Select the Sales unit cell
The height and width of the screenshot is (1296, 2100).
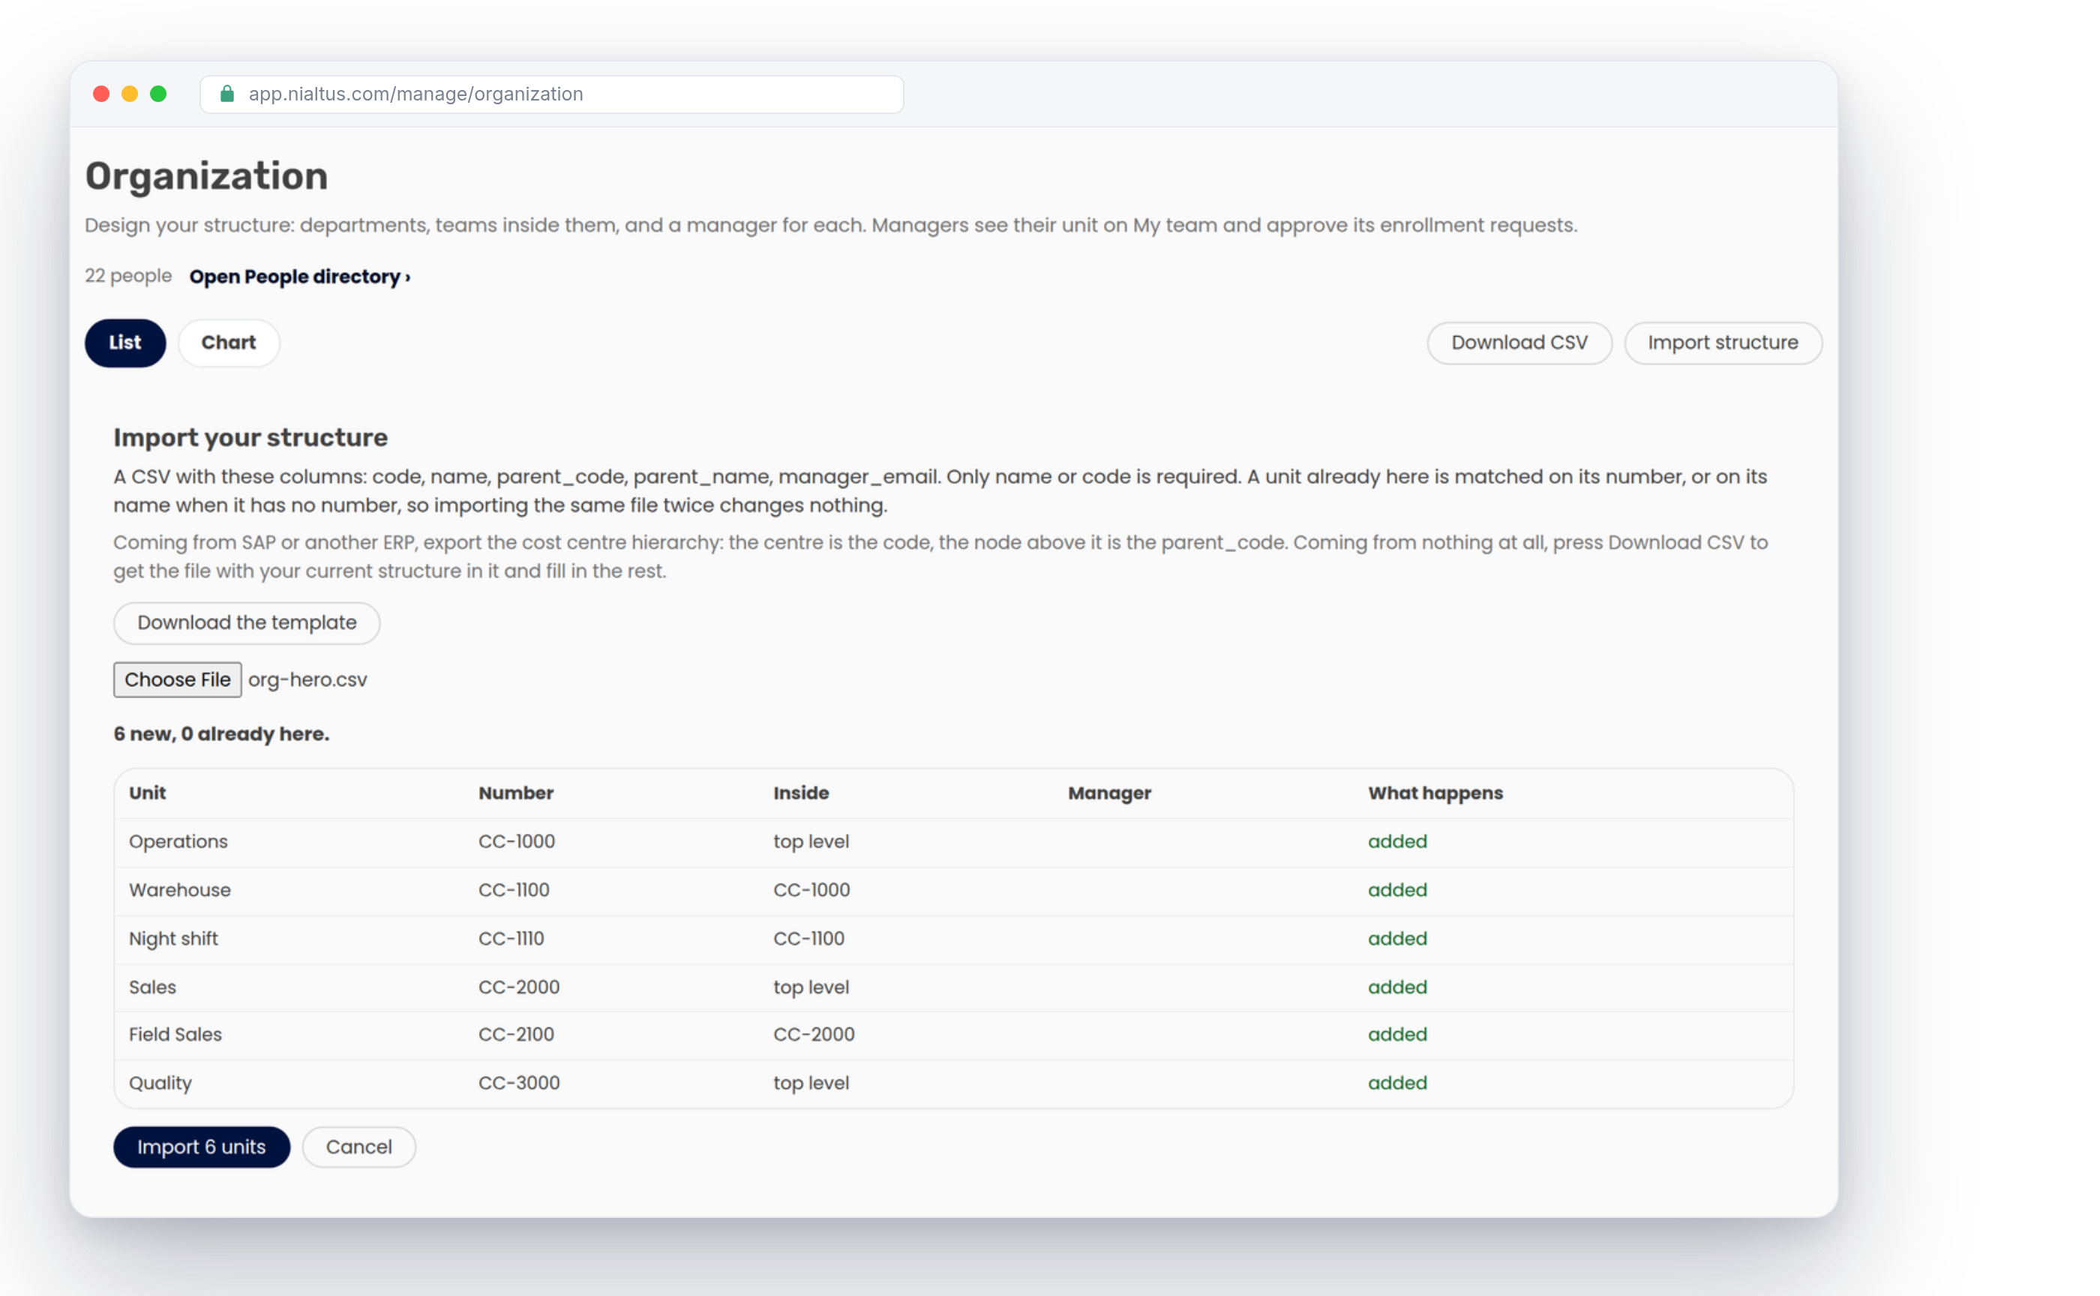(x=152, y=988)
